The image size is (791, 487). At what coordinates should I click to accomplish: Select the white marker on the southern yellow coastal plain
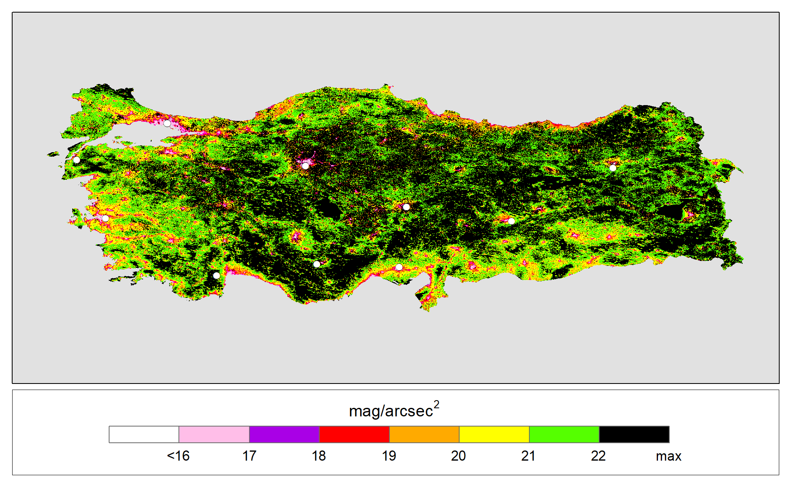click(x=399, y=267)
